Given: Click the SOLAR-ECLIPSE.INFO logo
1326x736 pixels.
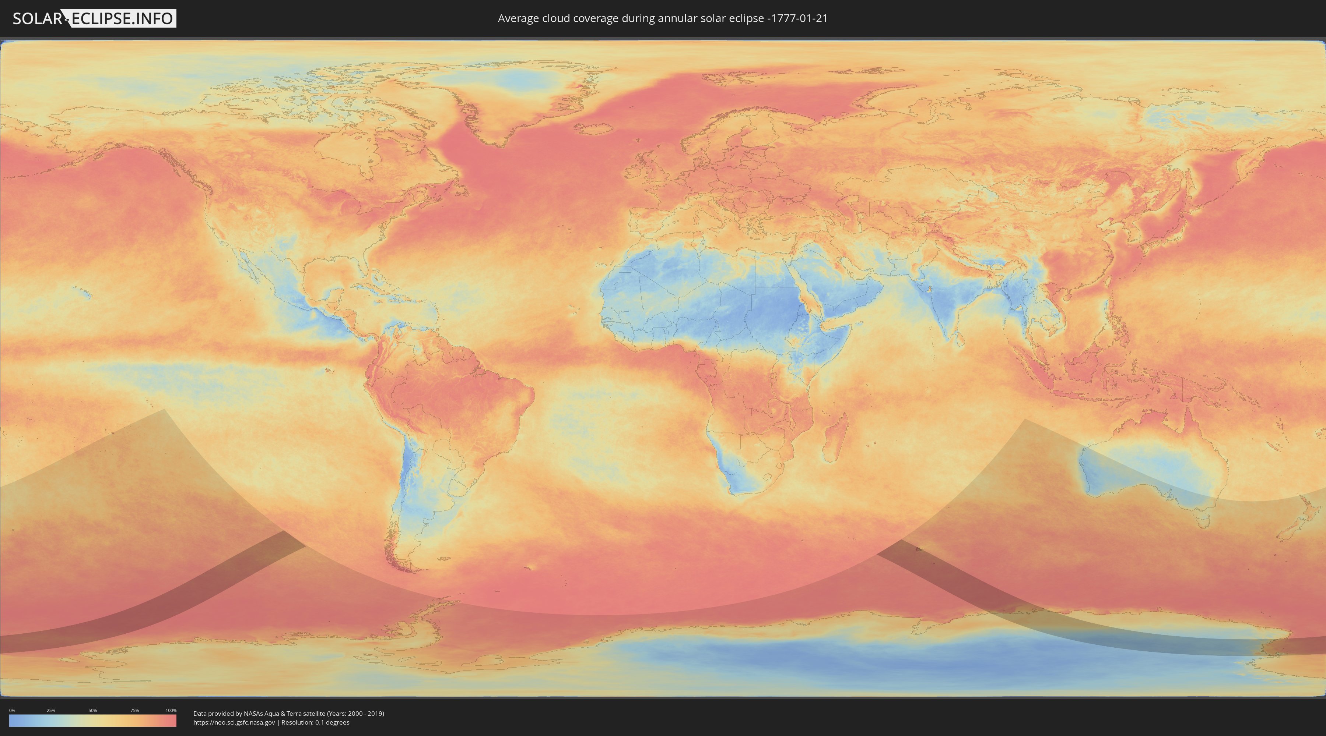Looking at the screenshot, I should pyautogui.click(x=94, y=18).
